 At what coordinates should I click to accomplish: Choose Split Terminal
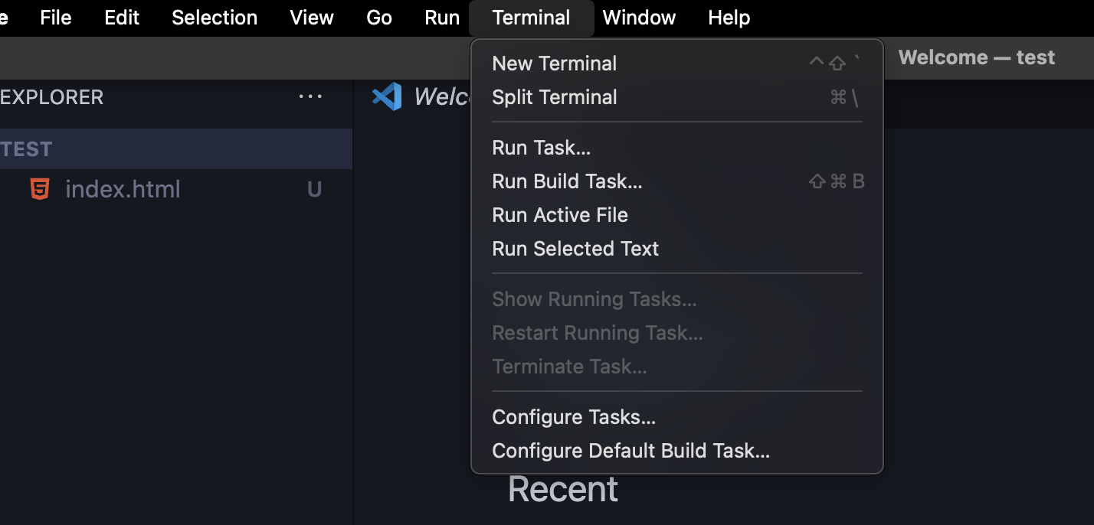(554, 97)
